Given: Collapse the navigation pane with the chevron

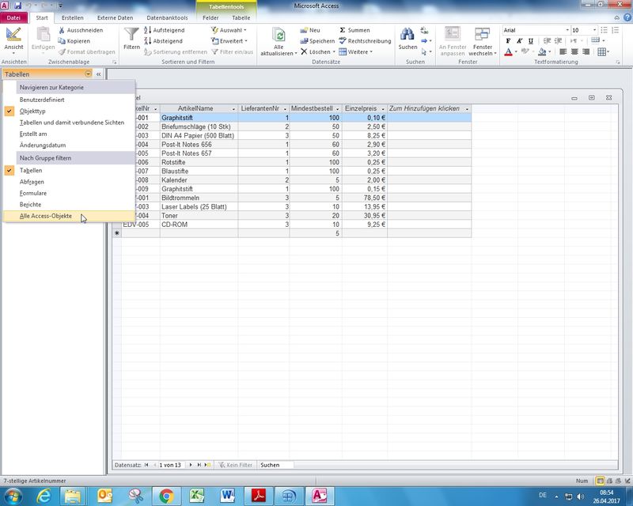Looking at the screenshot, I should pyautogui.click(x=99, y=74).
